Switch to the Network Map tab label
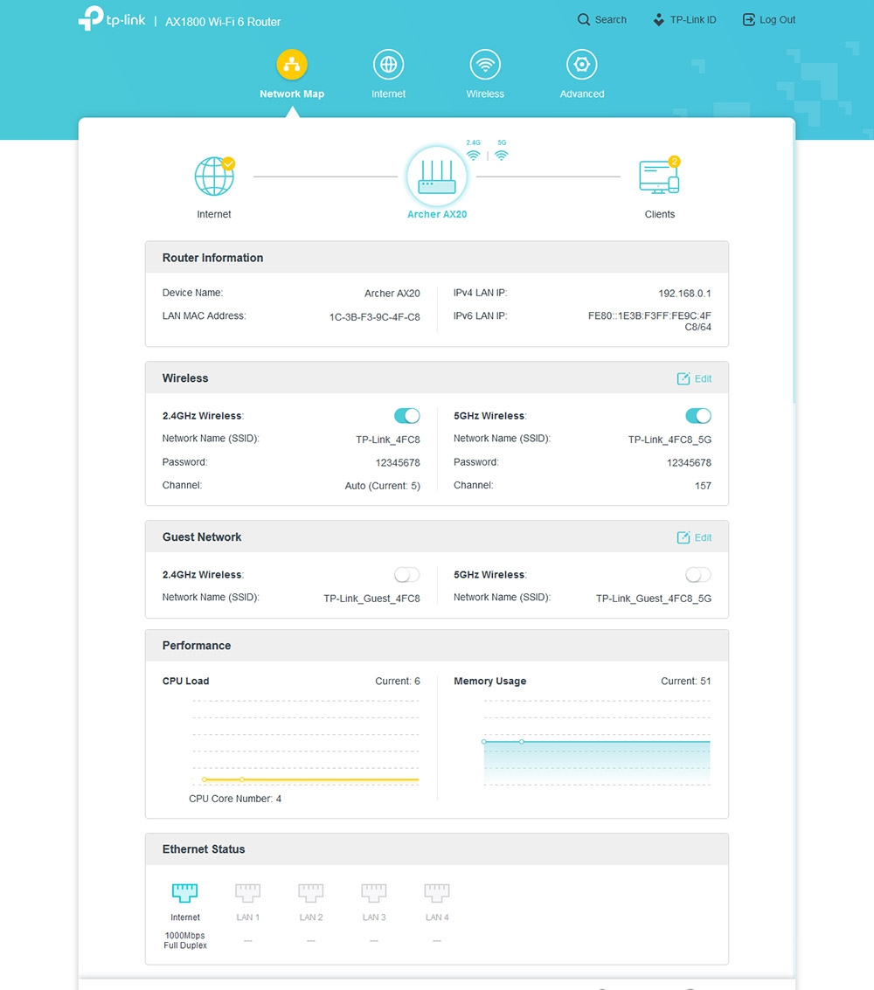Viewport: 874px width, 990px height. click(x=292, y=93)
